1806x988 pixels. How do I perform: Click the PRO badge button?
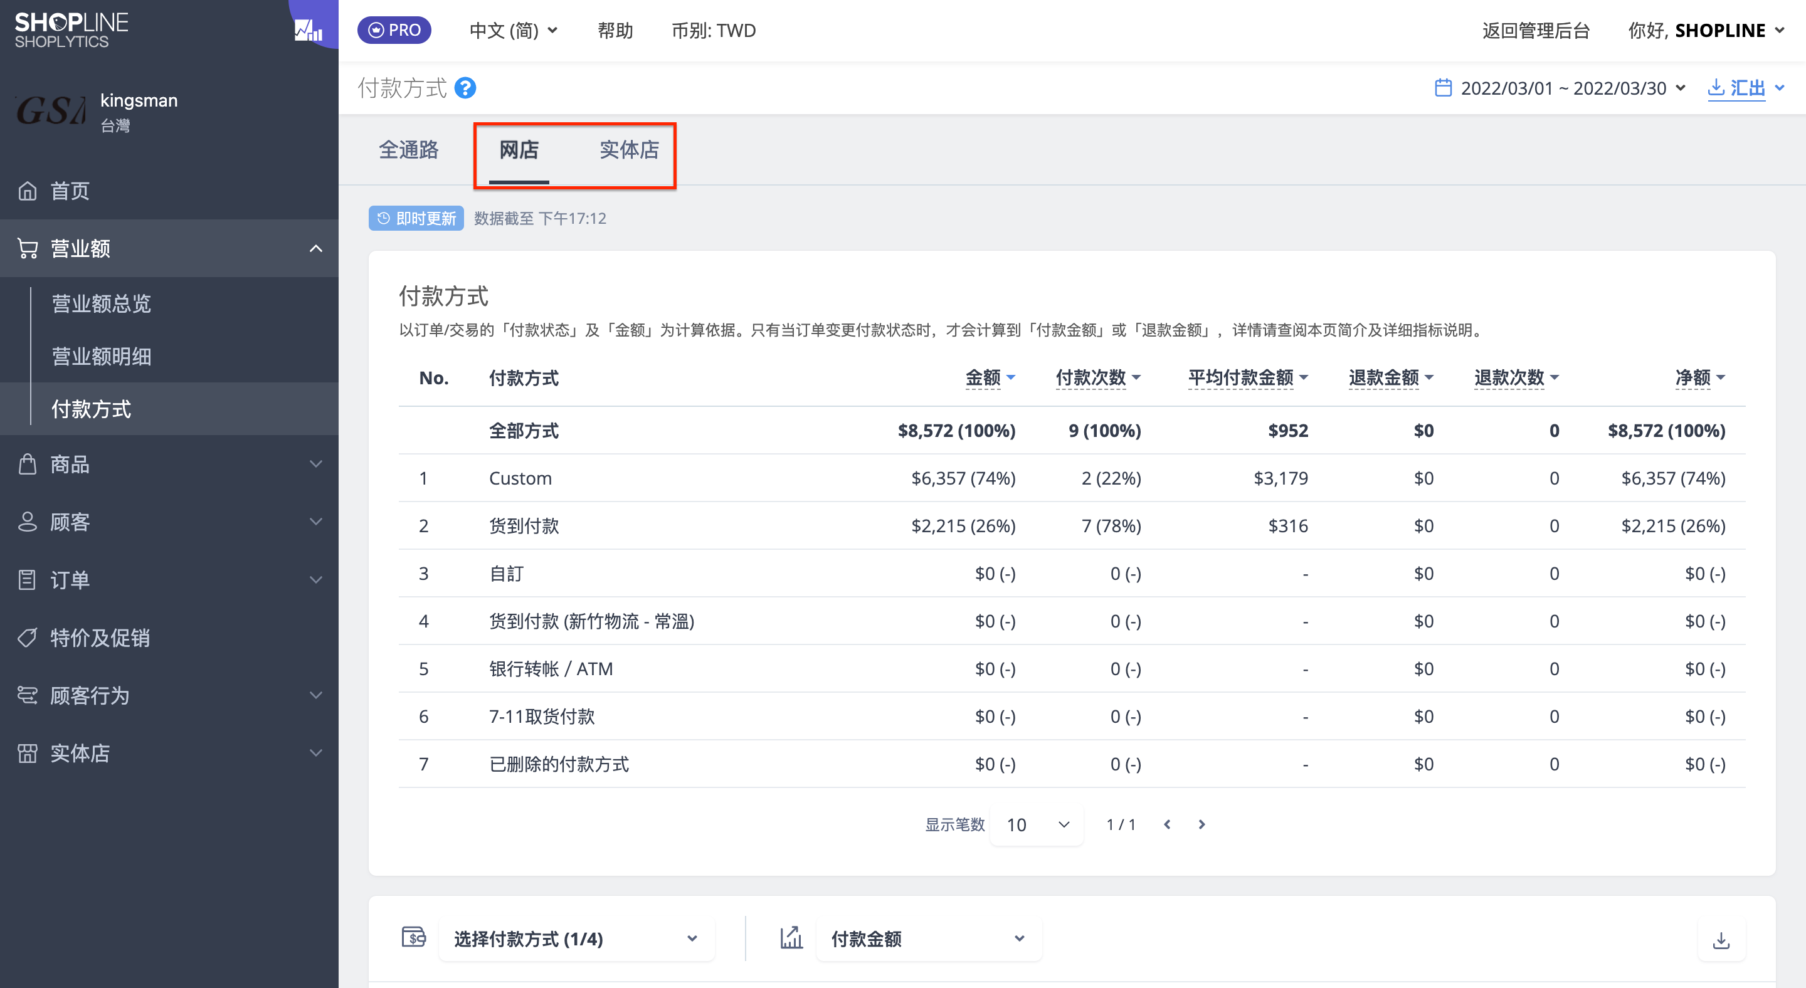pos(394,30)
